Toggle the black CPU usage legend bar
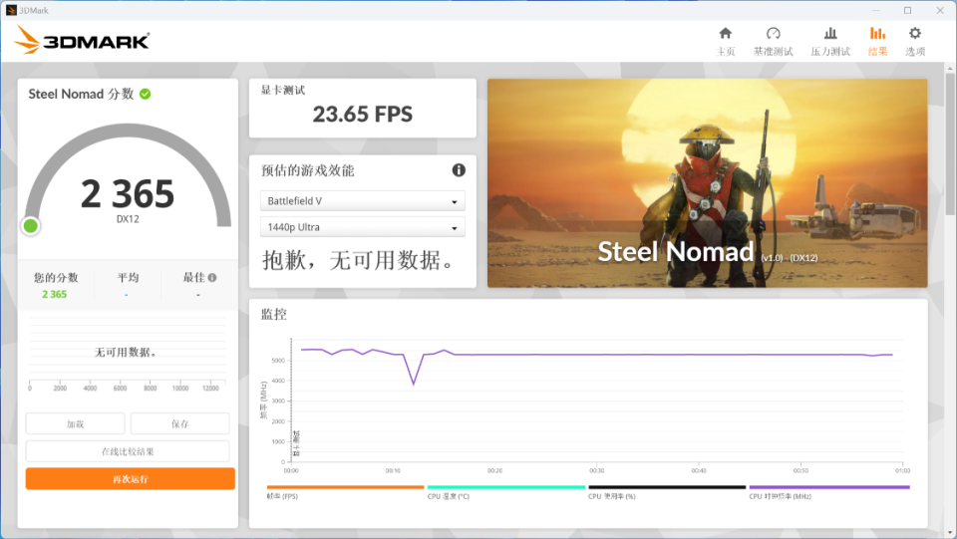This screenshot has width=957, height=539. coord(667,487)
